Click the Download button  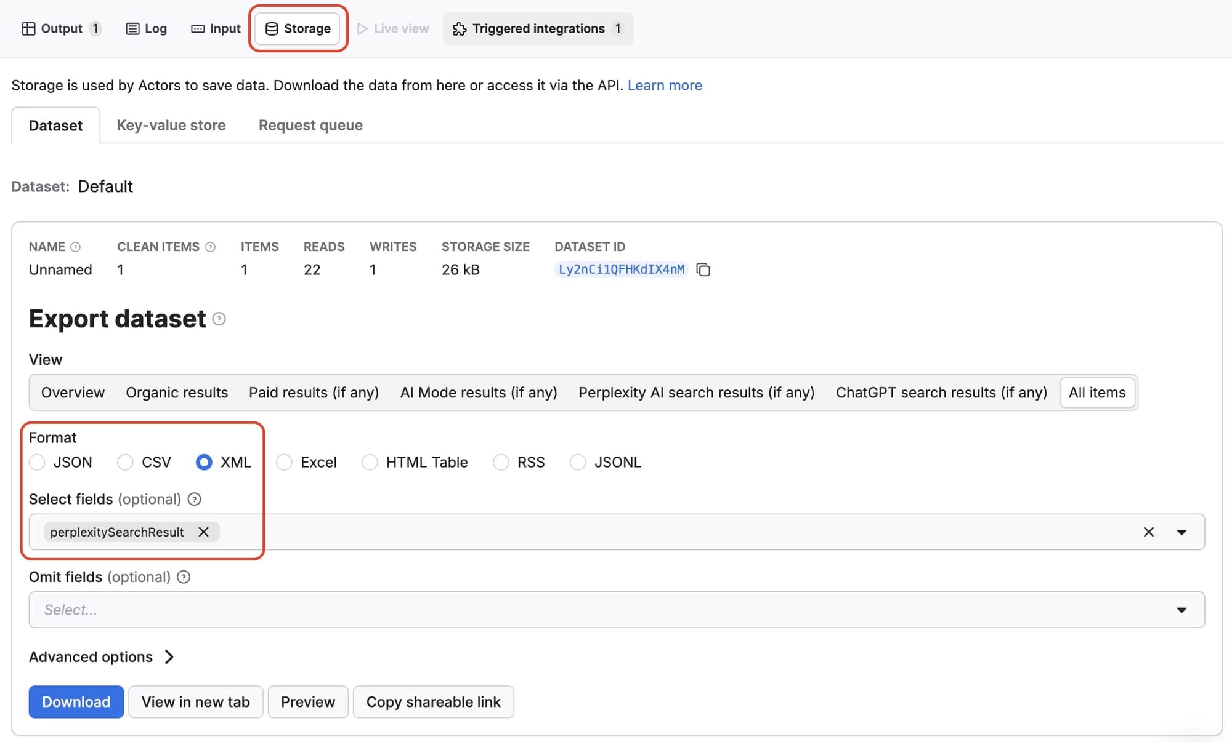tap(76, 701)
